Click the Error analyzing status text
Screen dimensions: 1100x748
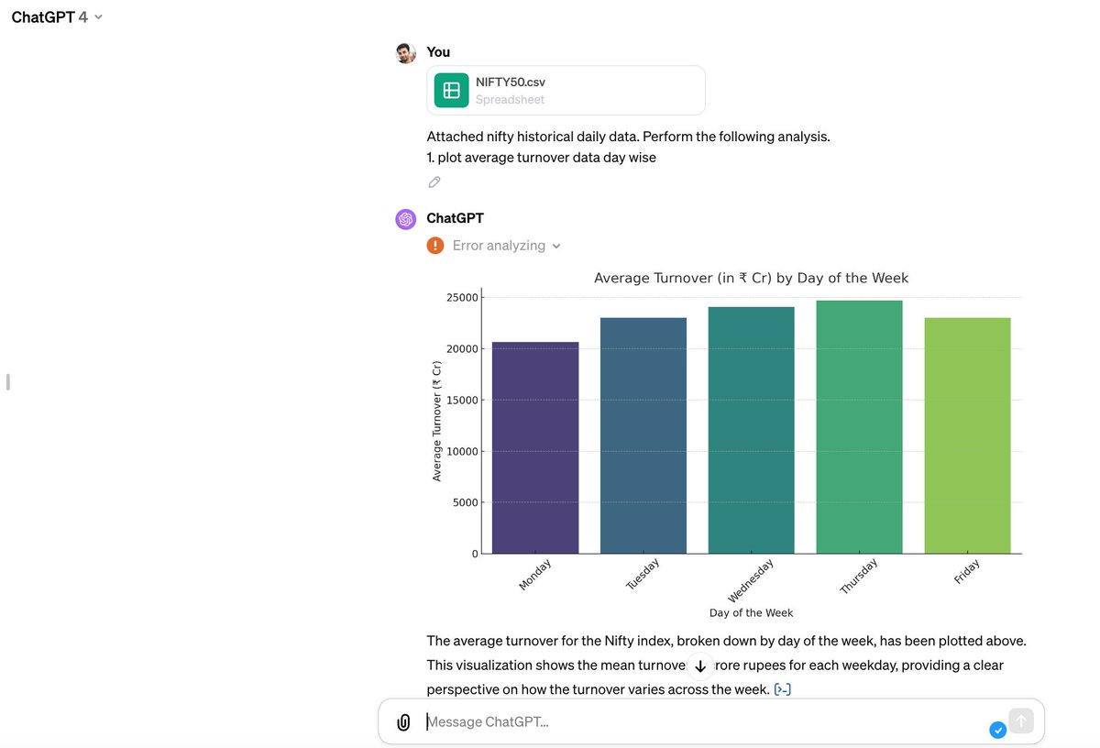pyautogui.click(x=499, y=246)
